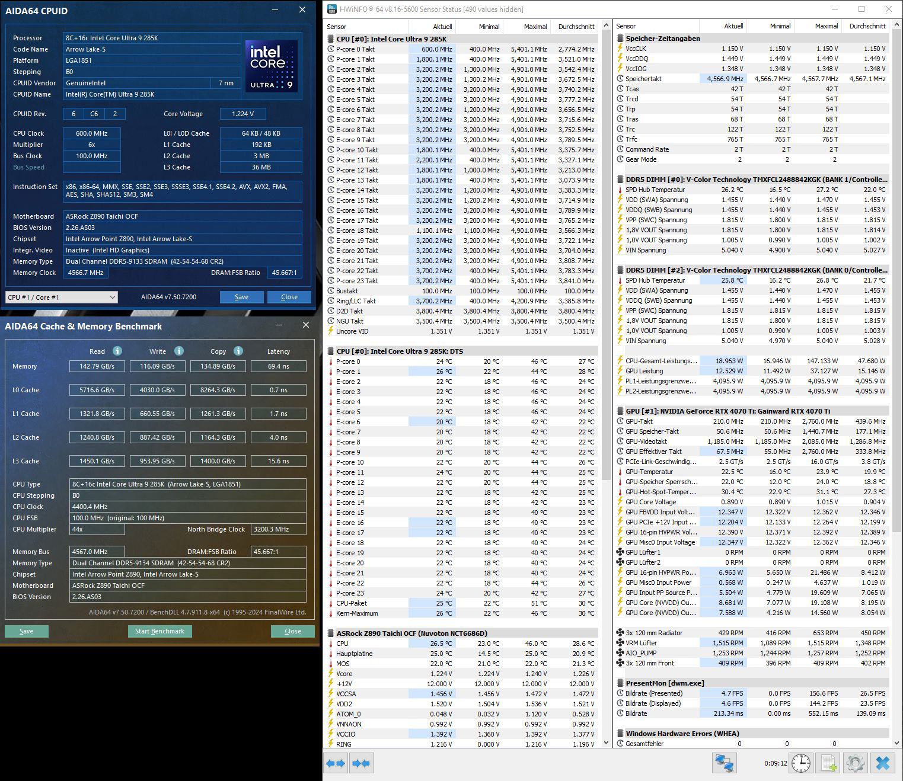Click the info icon next to Copy
This screenshot has width=903, height=781.
point(238,351)
